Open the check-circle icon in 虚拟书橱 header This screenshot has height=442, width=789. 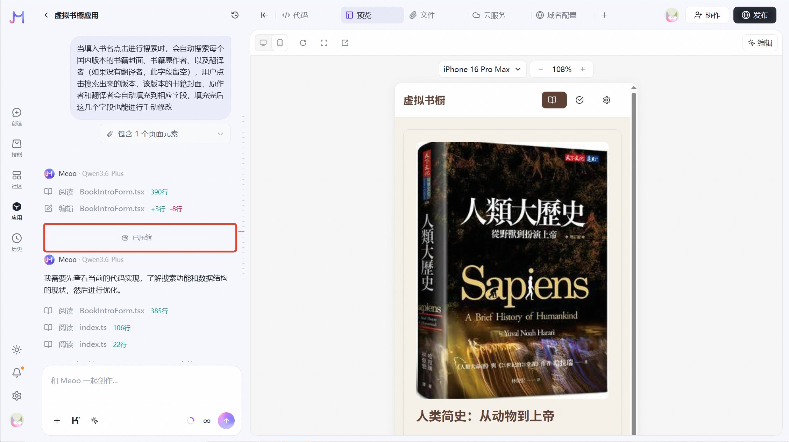tap(580, 100)
